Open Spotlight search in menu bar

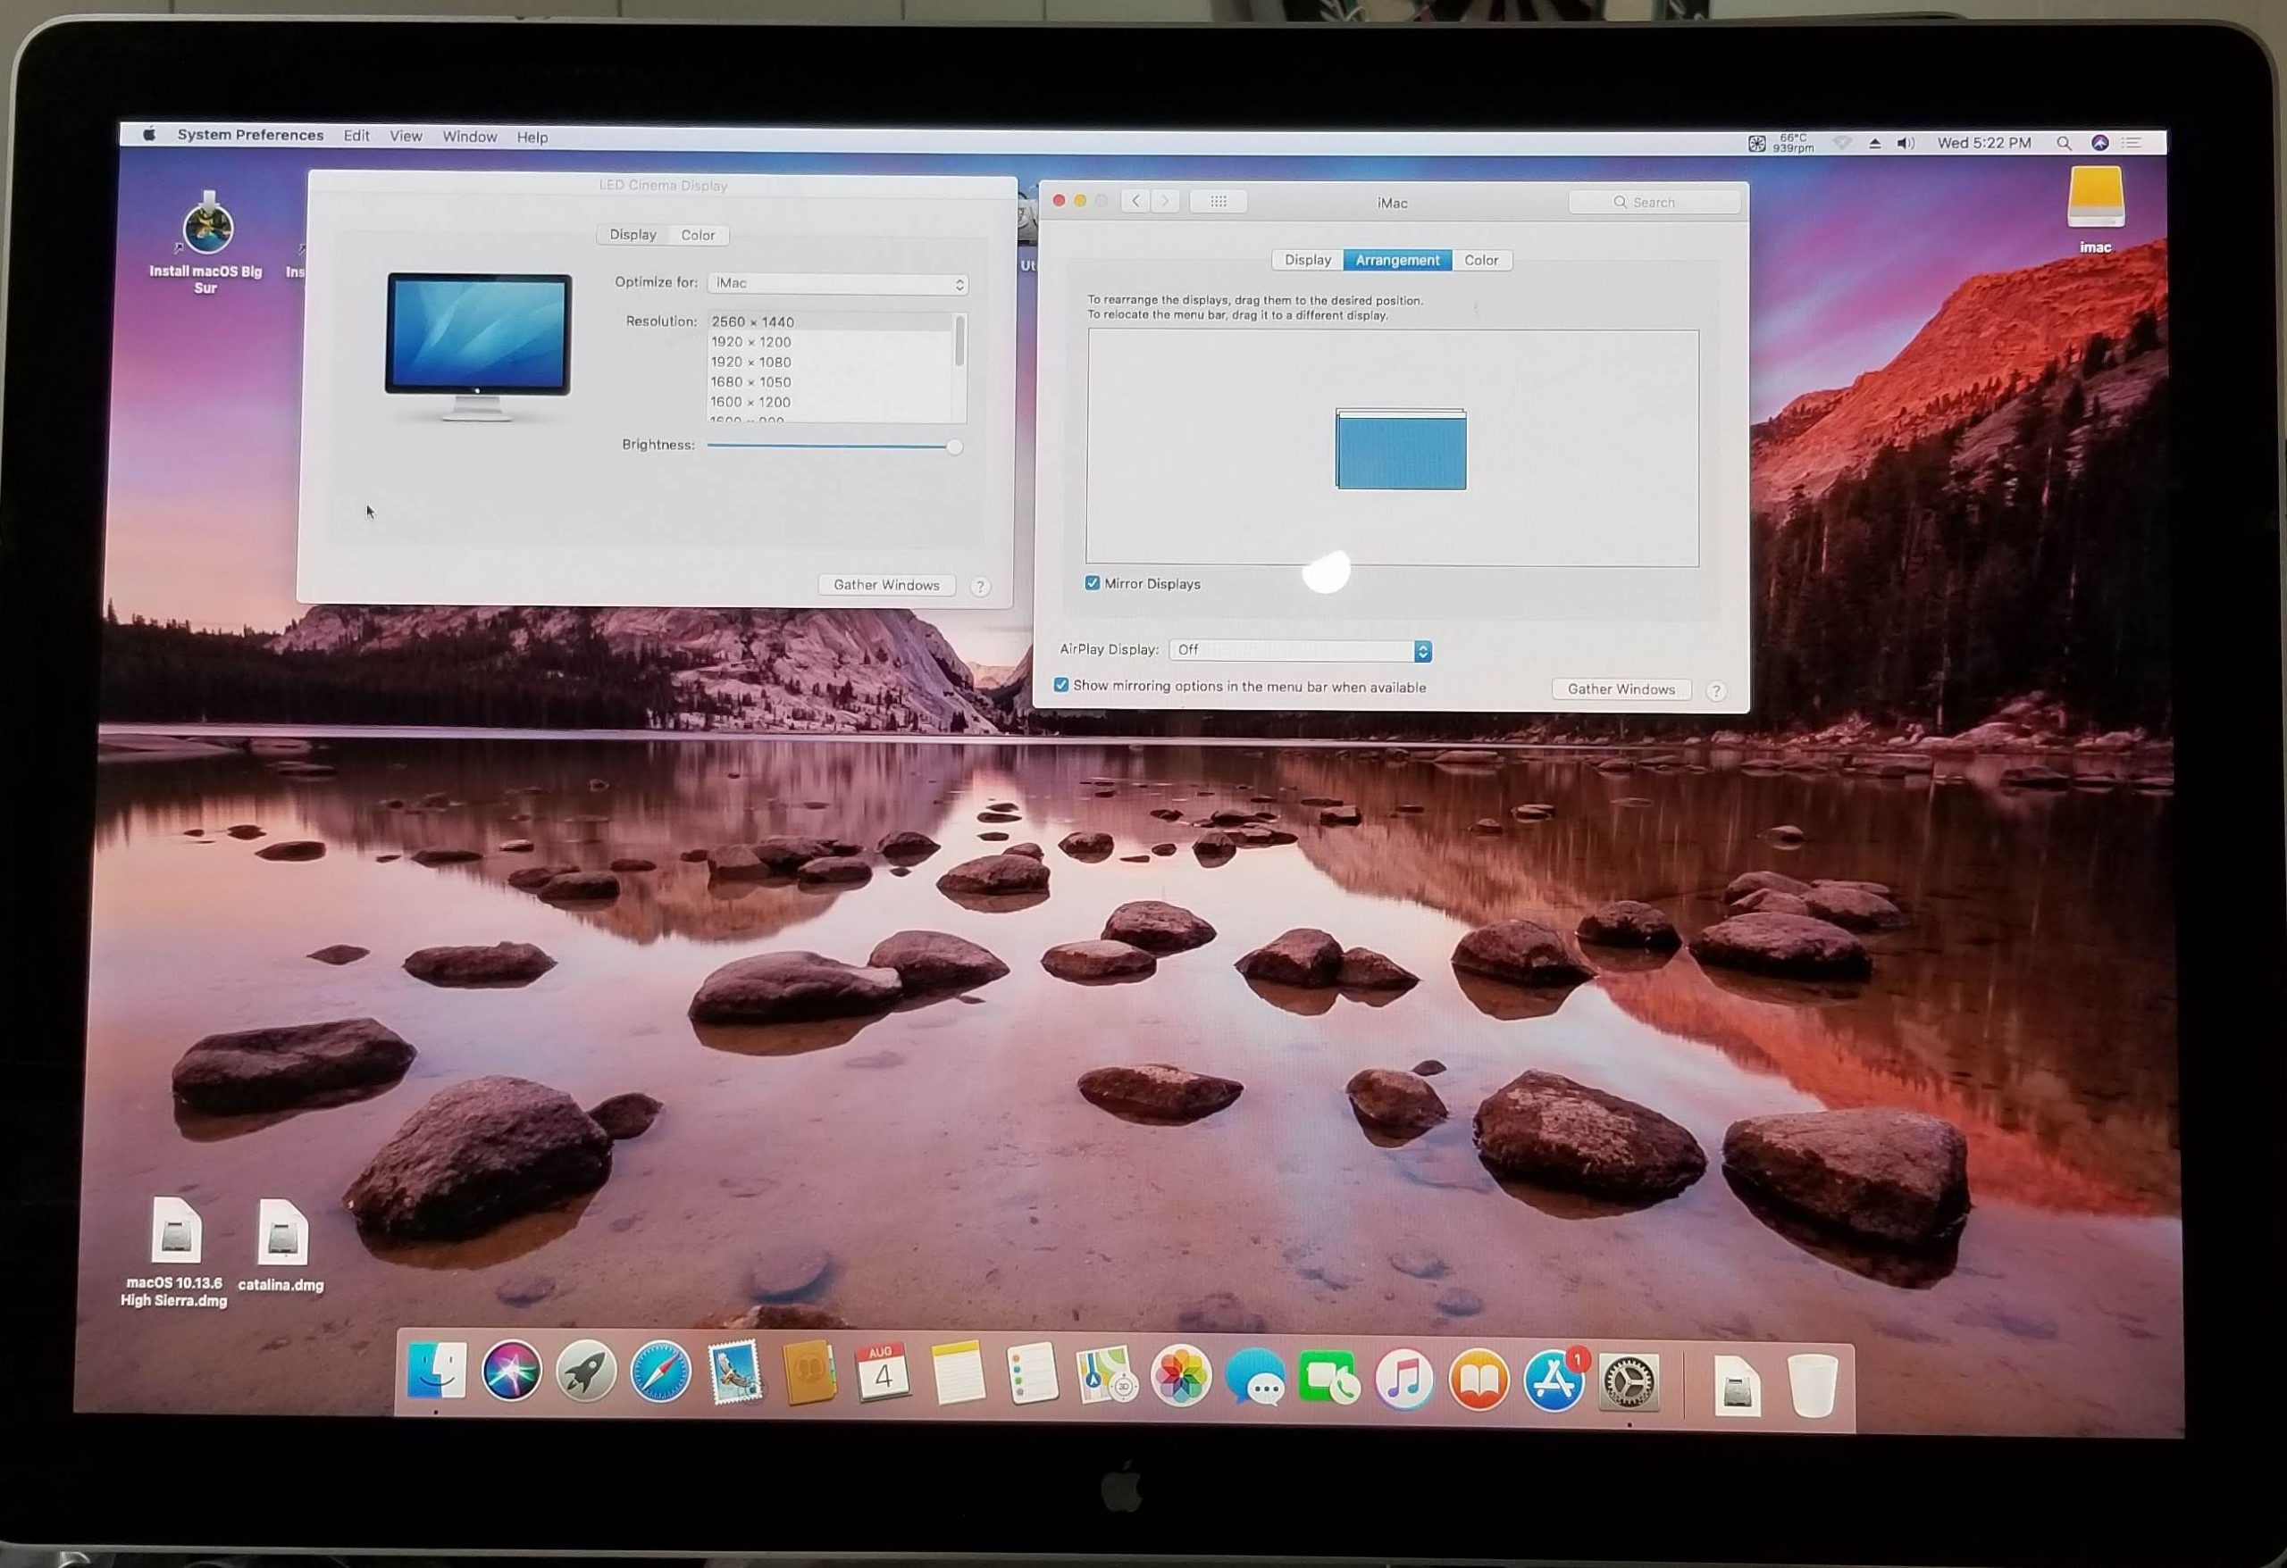click(x=2064, y=144)
